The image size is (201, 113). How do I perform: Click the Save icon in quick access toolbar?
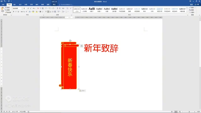2,1
